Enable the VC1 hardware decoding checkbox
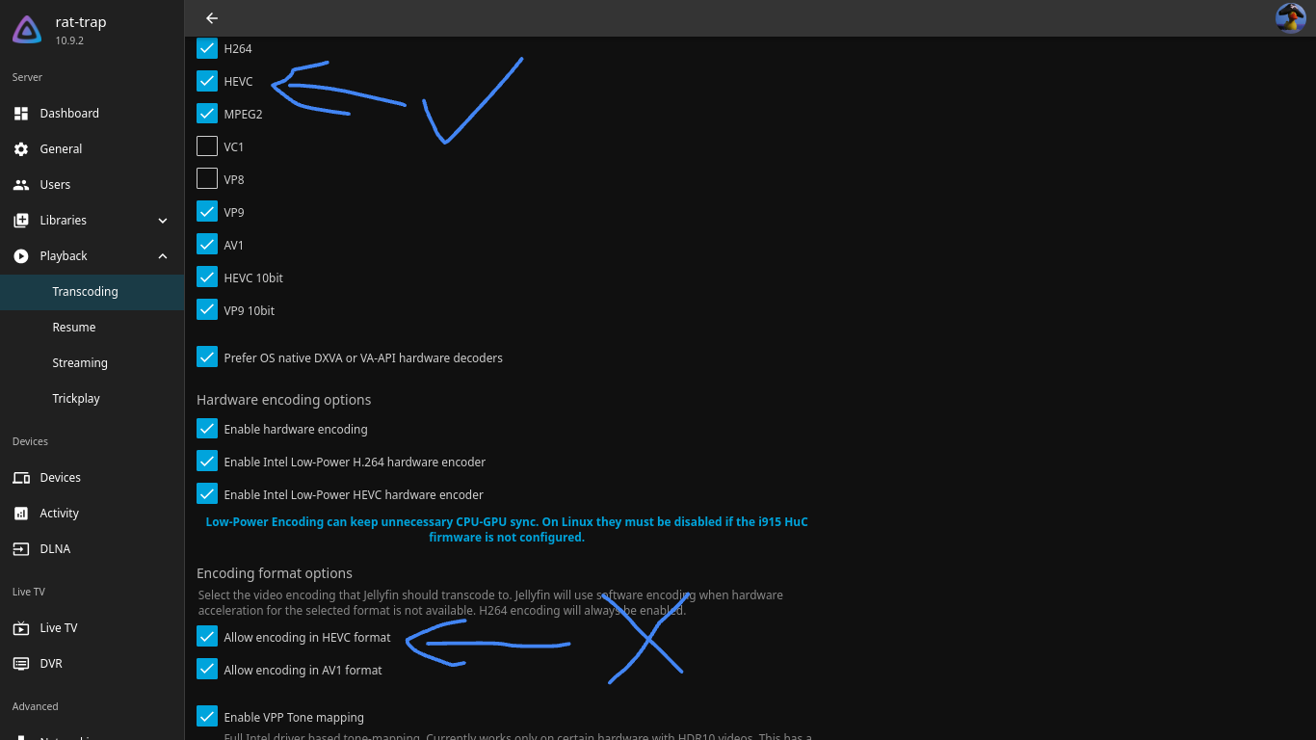This screenshot has width=1316, height=740. (x=207, y=146)
